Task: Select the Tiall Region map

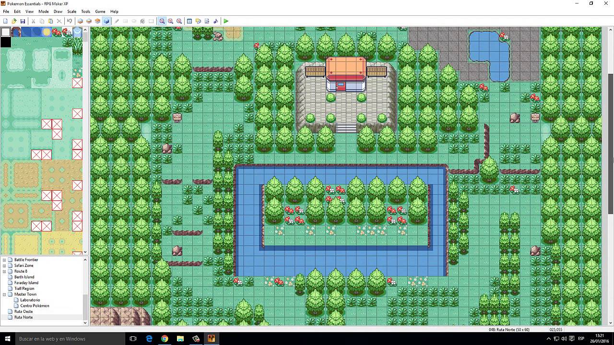Action: point(24,288)
